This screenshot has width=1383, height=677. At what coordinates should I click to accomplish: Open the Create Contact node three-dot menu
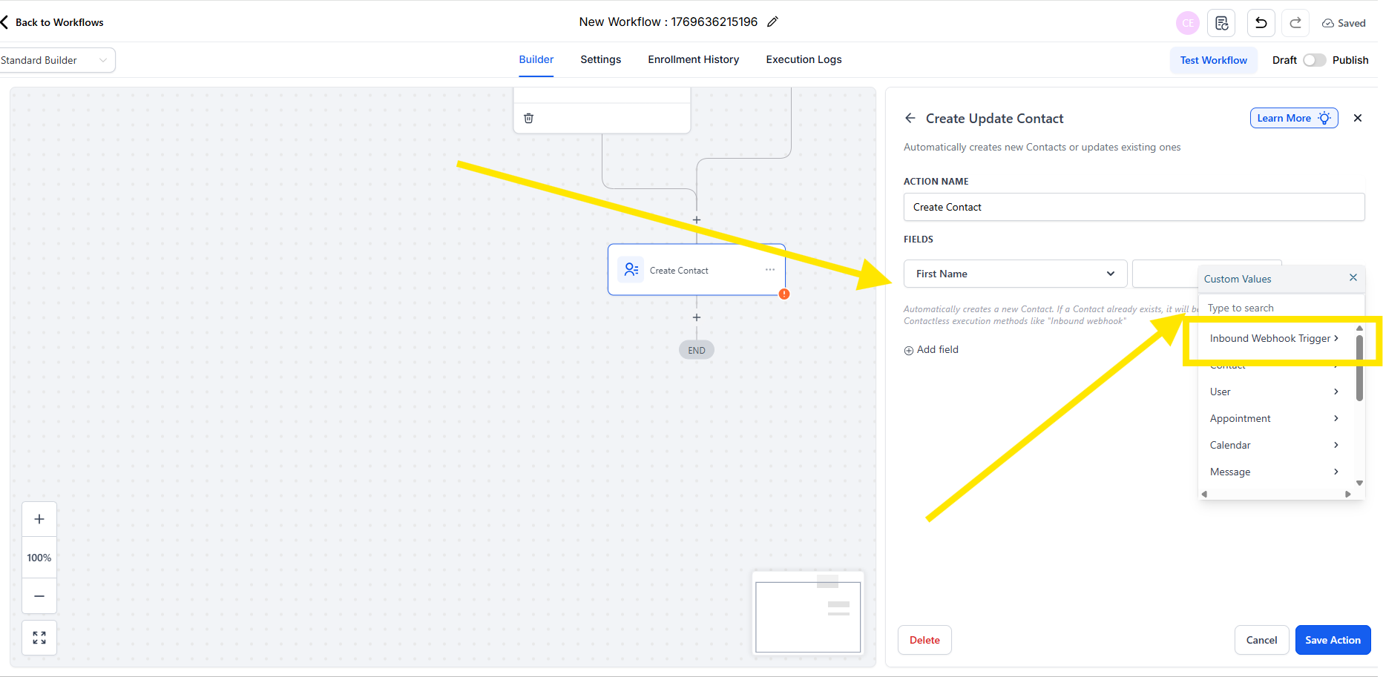(x=770, y=270)
